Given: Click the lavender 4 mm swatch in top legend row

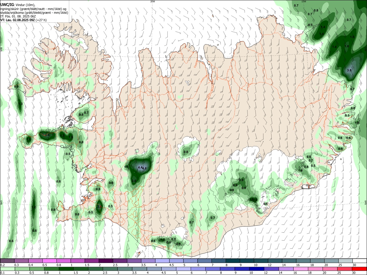Looking at the screenshot, I should (x=162, y=261).
